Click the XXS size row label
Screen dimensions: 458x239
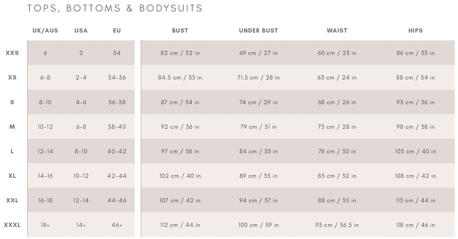tap(12, 53)
